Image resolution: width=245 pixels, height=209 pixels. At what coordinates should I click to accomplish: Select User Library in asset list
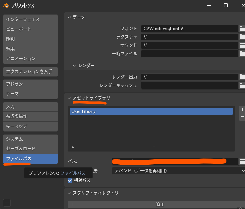click(151, 111)
